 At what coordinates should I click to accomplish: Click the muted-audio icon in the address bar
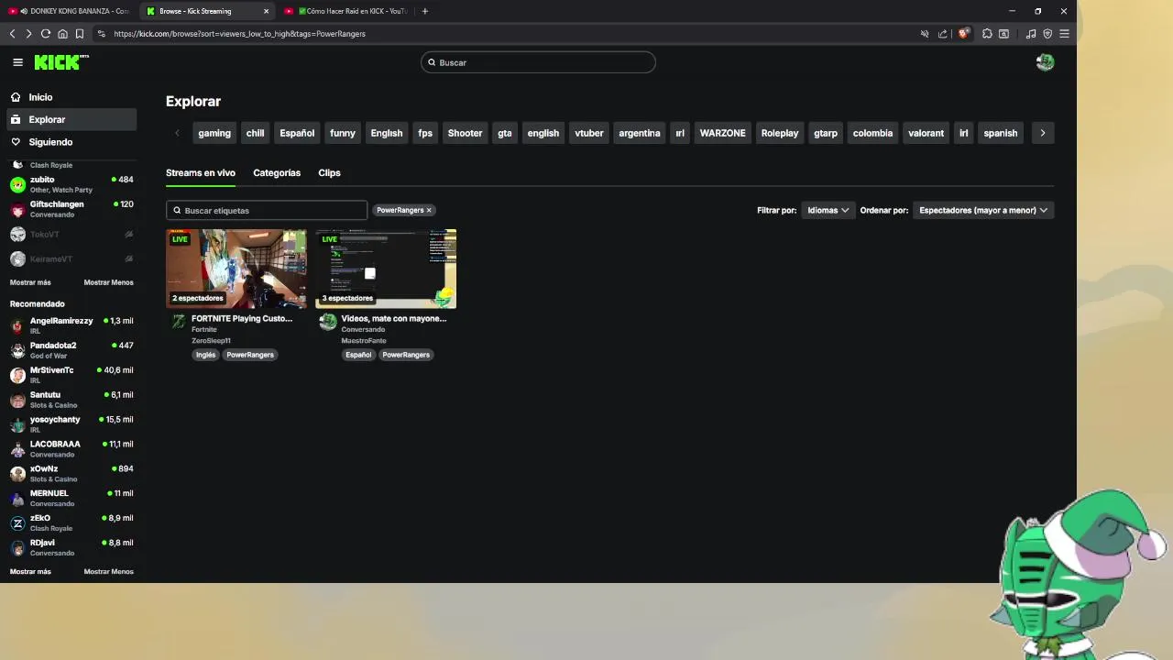pos(925,34)
